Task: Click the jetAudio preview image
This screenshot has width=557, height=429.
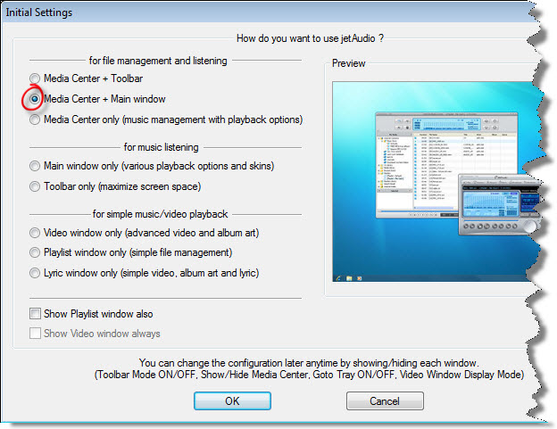Action: (x=436, y=182)
